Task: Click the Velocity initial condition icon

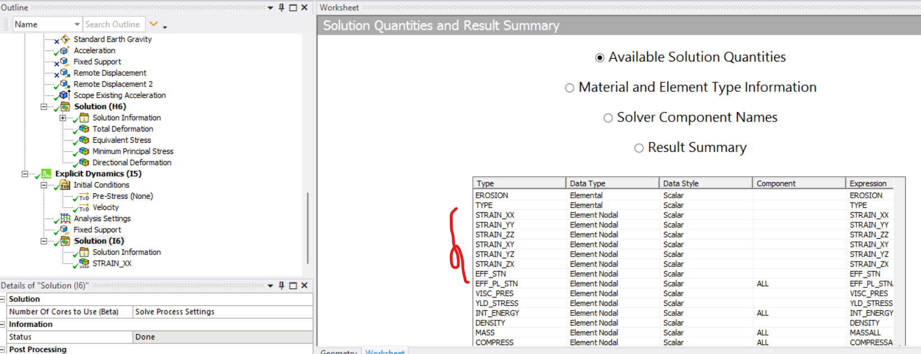Action: coord(84,208)
